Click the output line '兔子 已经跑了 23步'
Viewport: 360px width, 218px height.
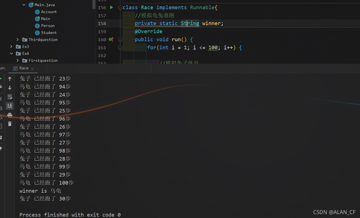click(45, 79)
